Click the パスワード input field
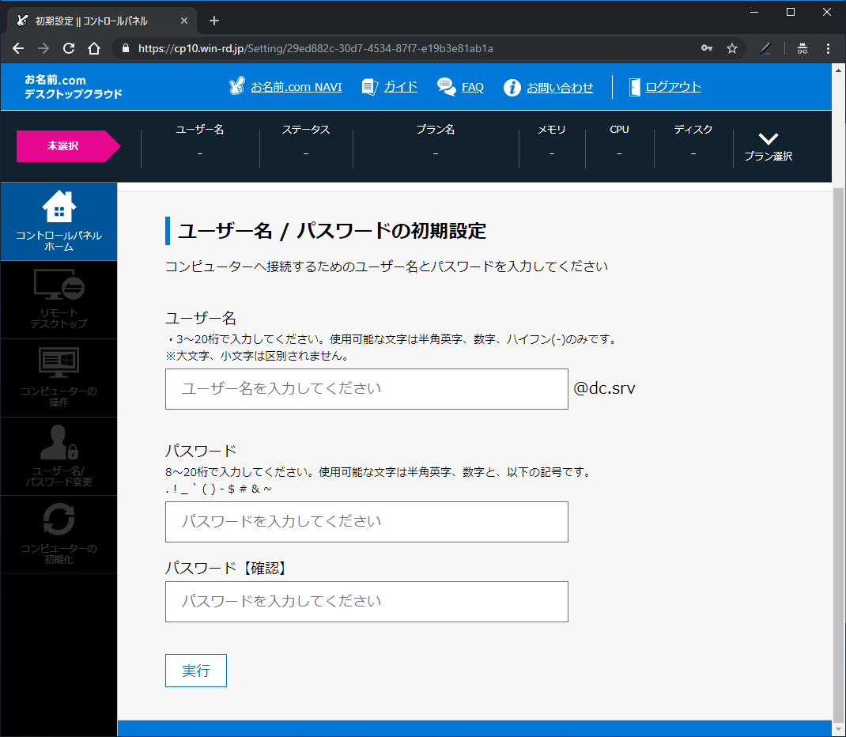 pyautogui.click(x=366, y=522)
